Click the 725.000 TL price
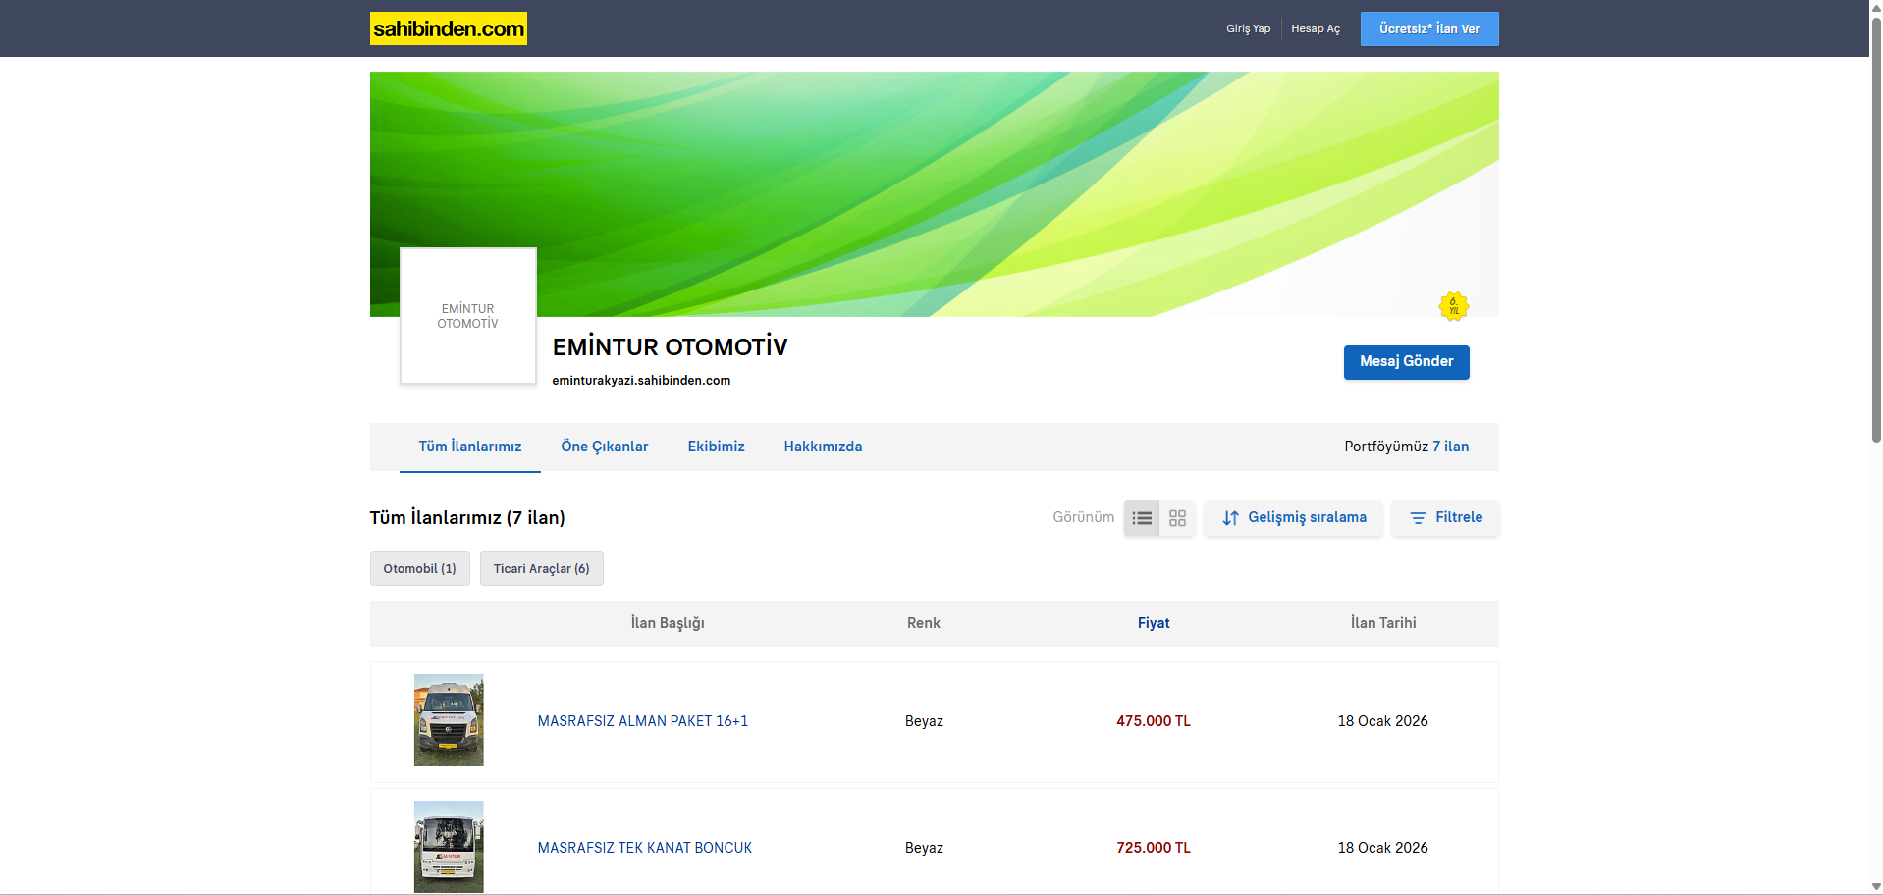The width and height of the screenshot is (1883, 895). coord(1154,848)
